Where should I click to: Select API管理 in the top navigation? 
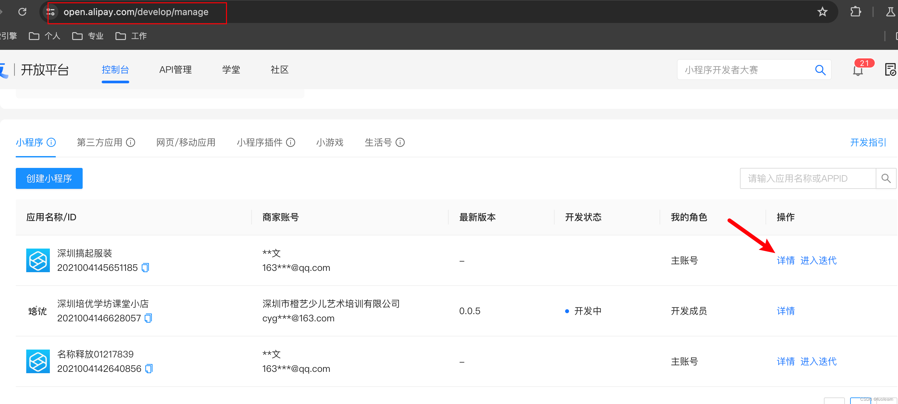point(175,70)
